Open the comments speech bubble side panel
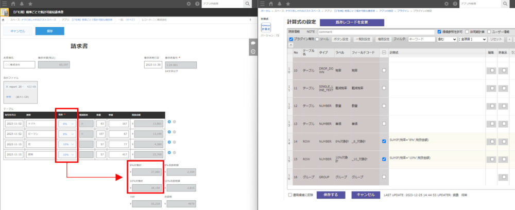515x210 pixels. coord(253,43)
